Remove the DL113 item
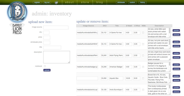184x96 pixels. (176, 46)
